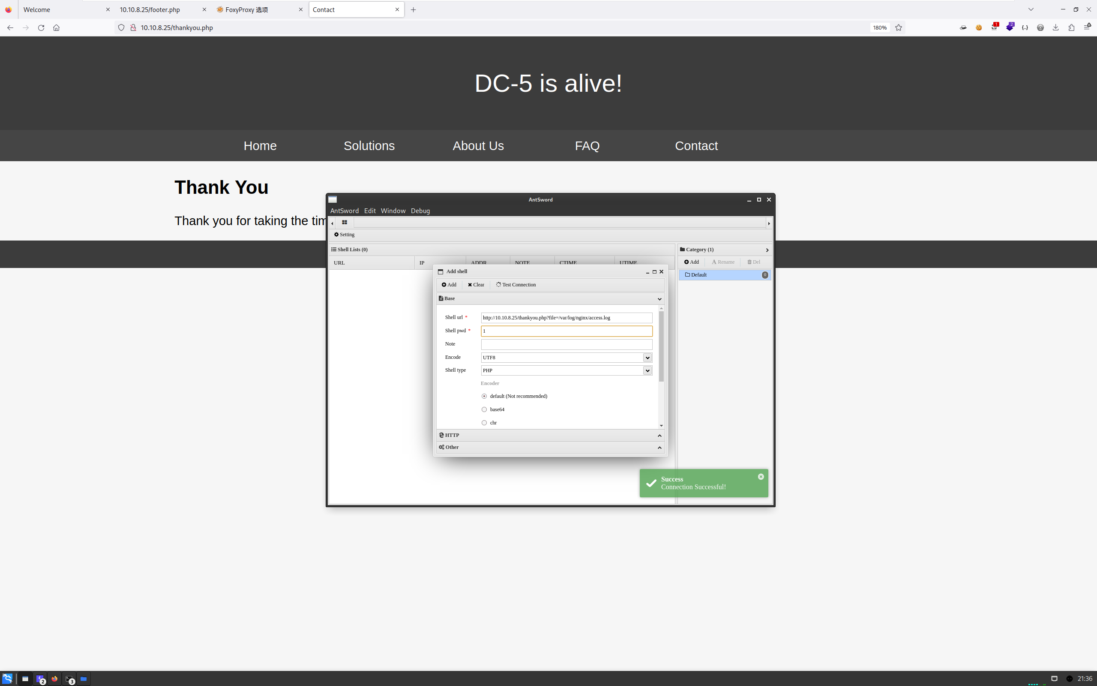Open the Solutions page link

click(x=369, y=146)
